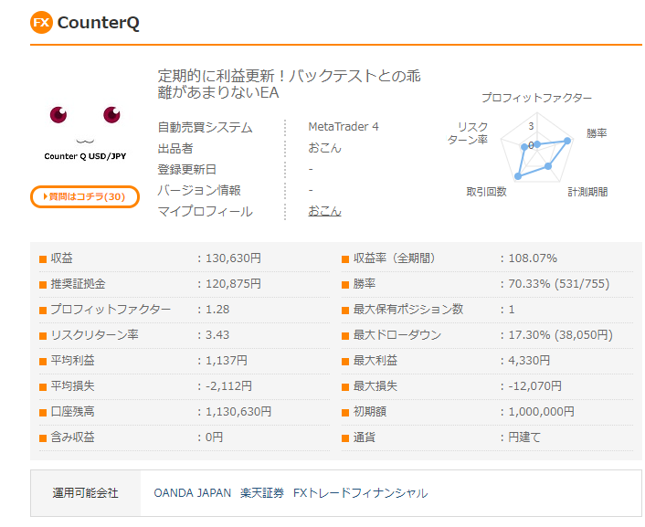This screenshot has width=645, height=527.
Task: Click the 運用可能会社 label cell
Action: coord(85,493)
